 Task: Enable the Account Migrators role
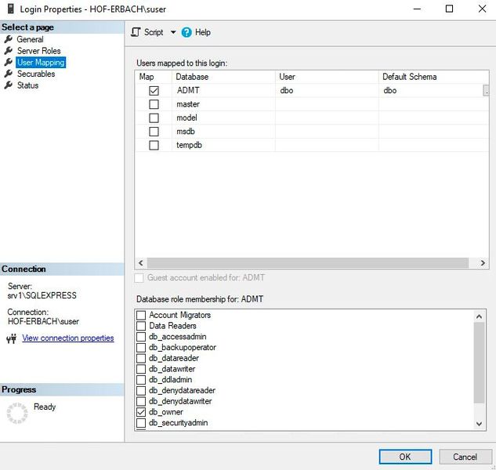[141, 316]
